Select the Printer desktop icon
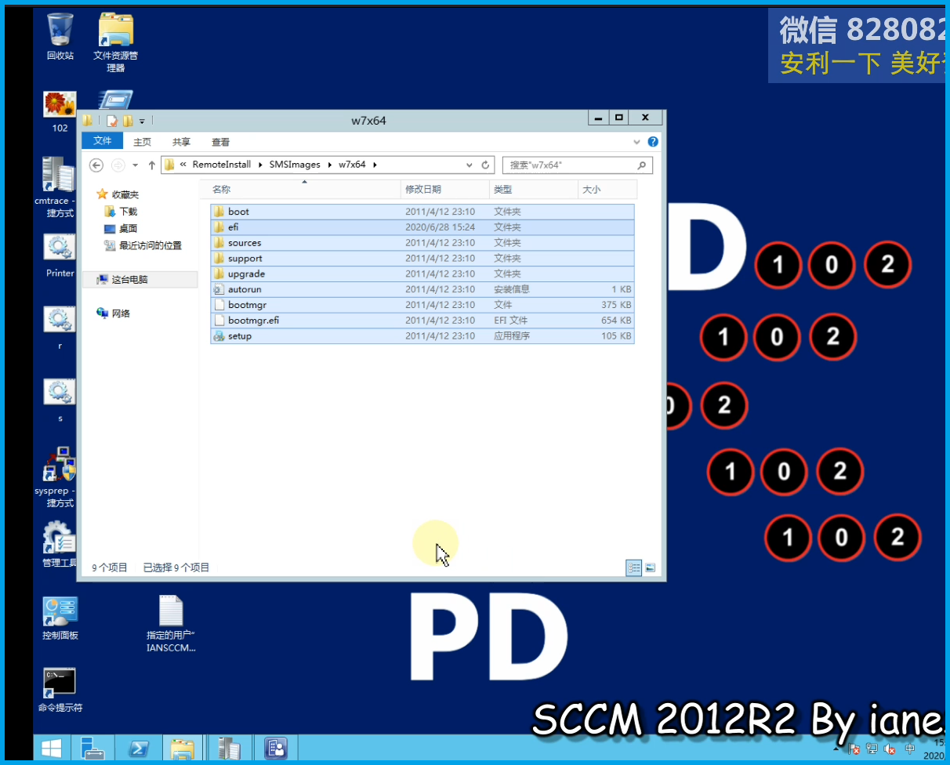 pos(60,256)
